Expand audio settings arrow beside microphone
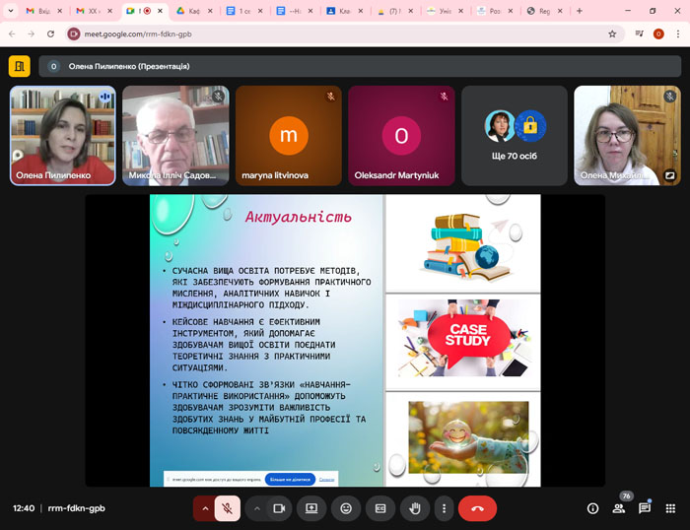690x530 pixels. click(205, 508)
